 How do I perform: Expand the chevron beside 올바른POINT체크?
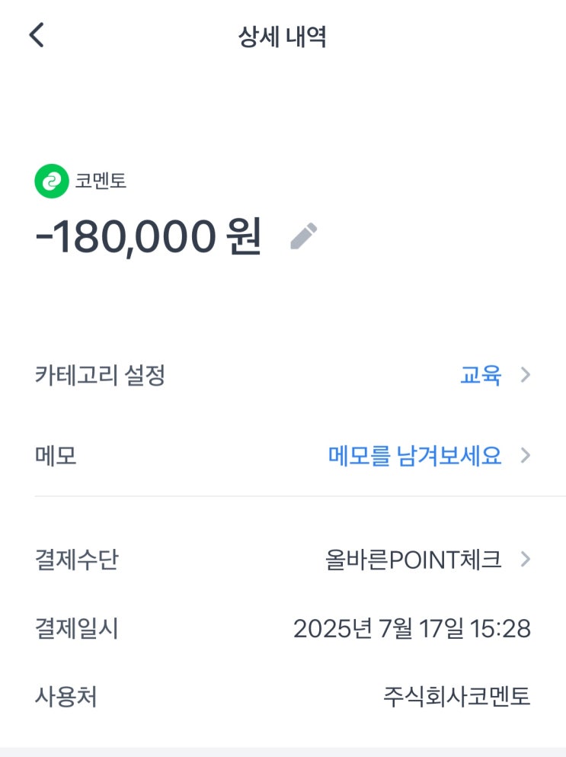(x=525, y=560)
